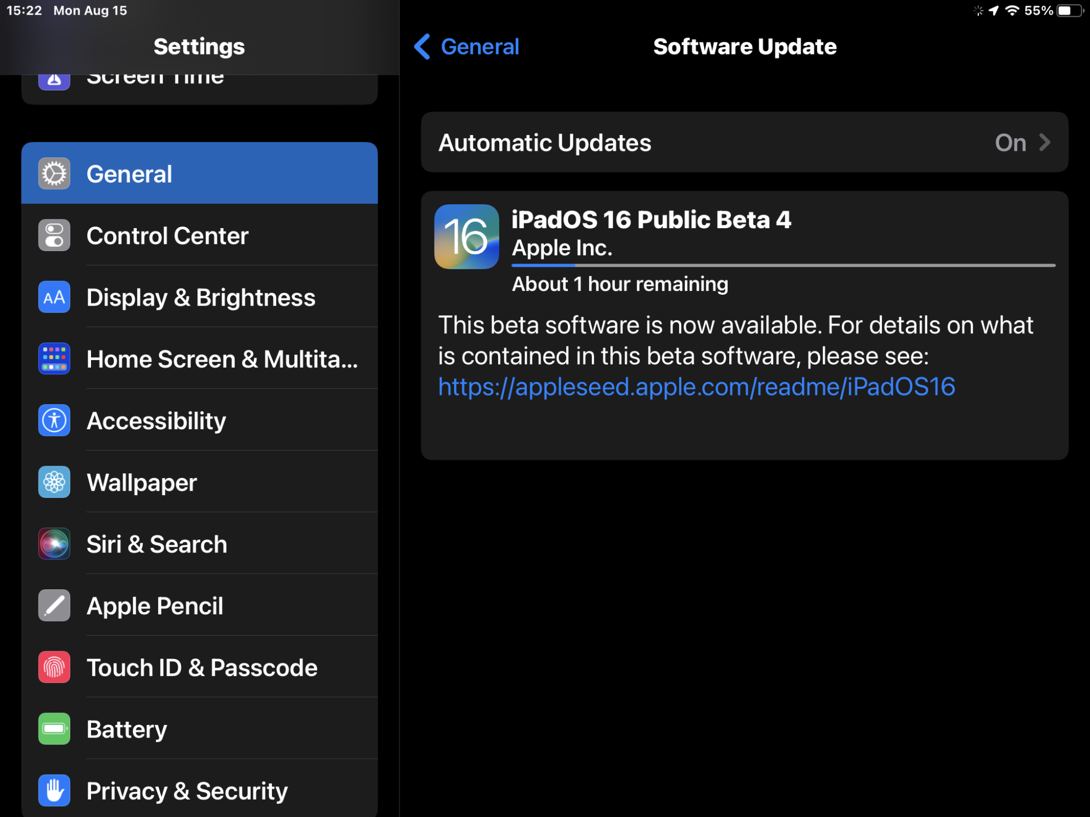Image resolution: width=1090 pixels, height=817 pixels.
Task: Click the Control Center toggles icon
Action: tap(54, 235)
